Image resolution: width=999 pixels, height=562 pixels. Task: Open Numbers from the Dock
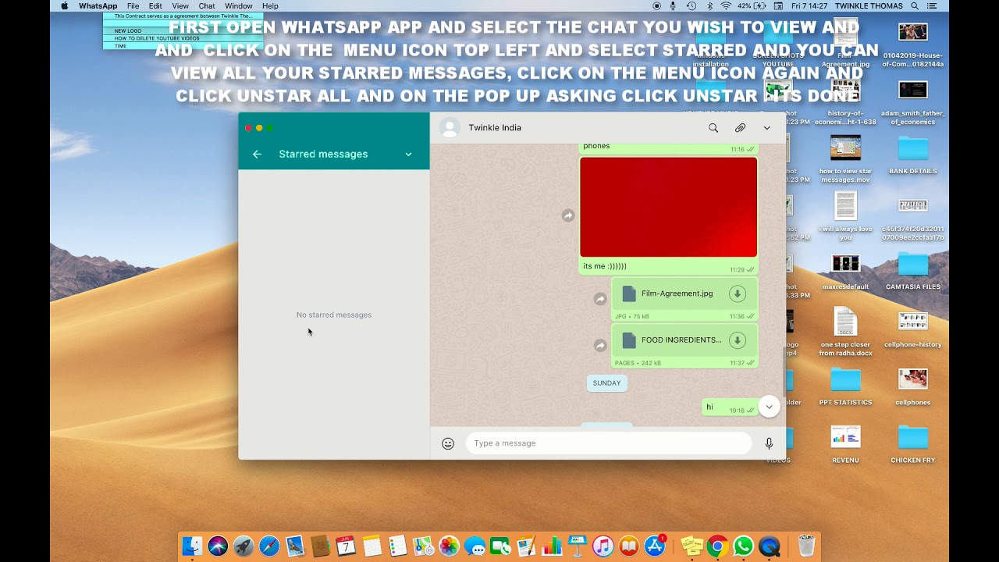[552, 546]
